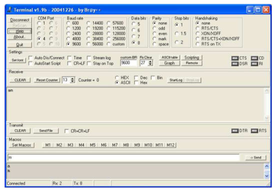Open the Remote window
The height and width of the screenshot is (191, 275).
click(191, 63)
